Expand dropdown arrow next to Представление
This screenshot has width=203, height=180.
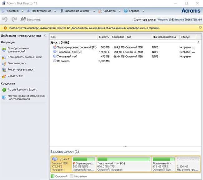pos(55,11)
